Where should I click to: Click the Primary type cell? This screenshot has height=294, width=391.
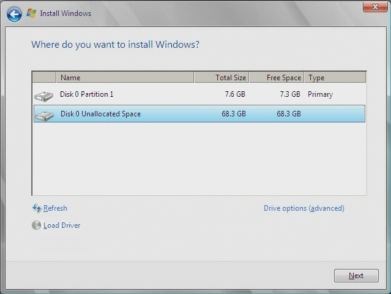click(320, 94)
